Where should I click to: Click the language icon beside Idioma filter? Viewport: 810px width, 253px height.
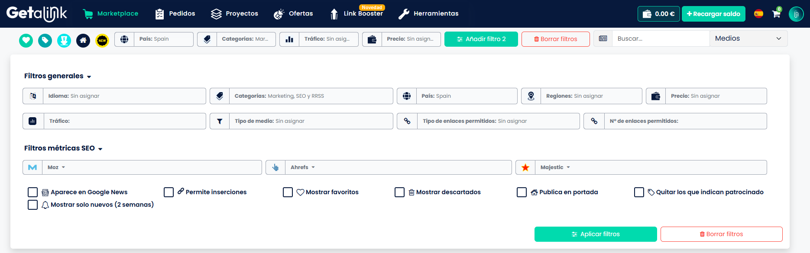pos(33,96)
